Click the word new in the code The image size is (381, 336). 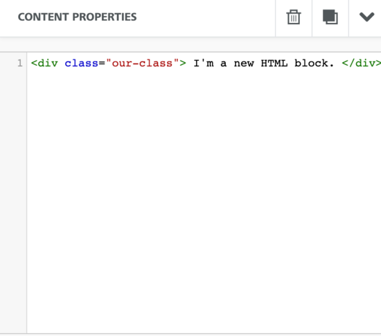[244, 64]
